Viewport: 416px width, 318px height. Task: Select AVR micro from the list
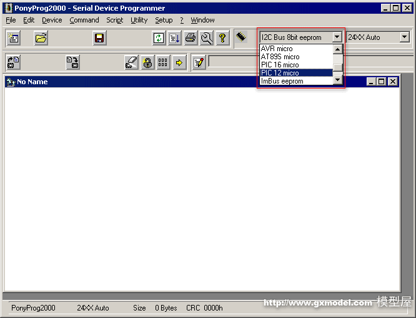click(277, 49)
